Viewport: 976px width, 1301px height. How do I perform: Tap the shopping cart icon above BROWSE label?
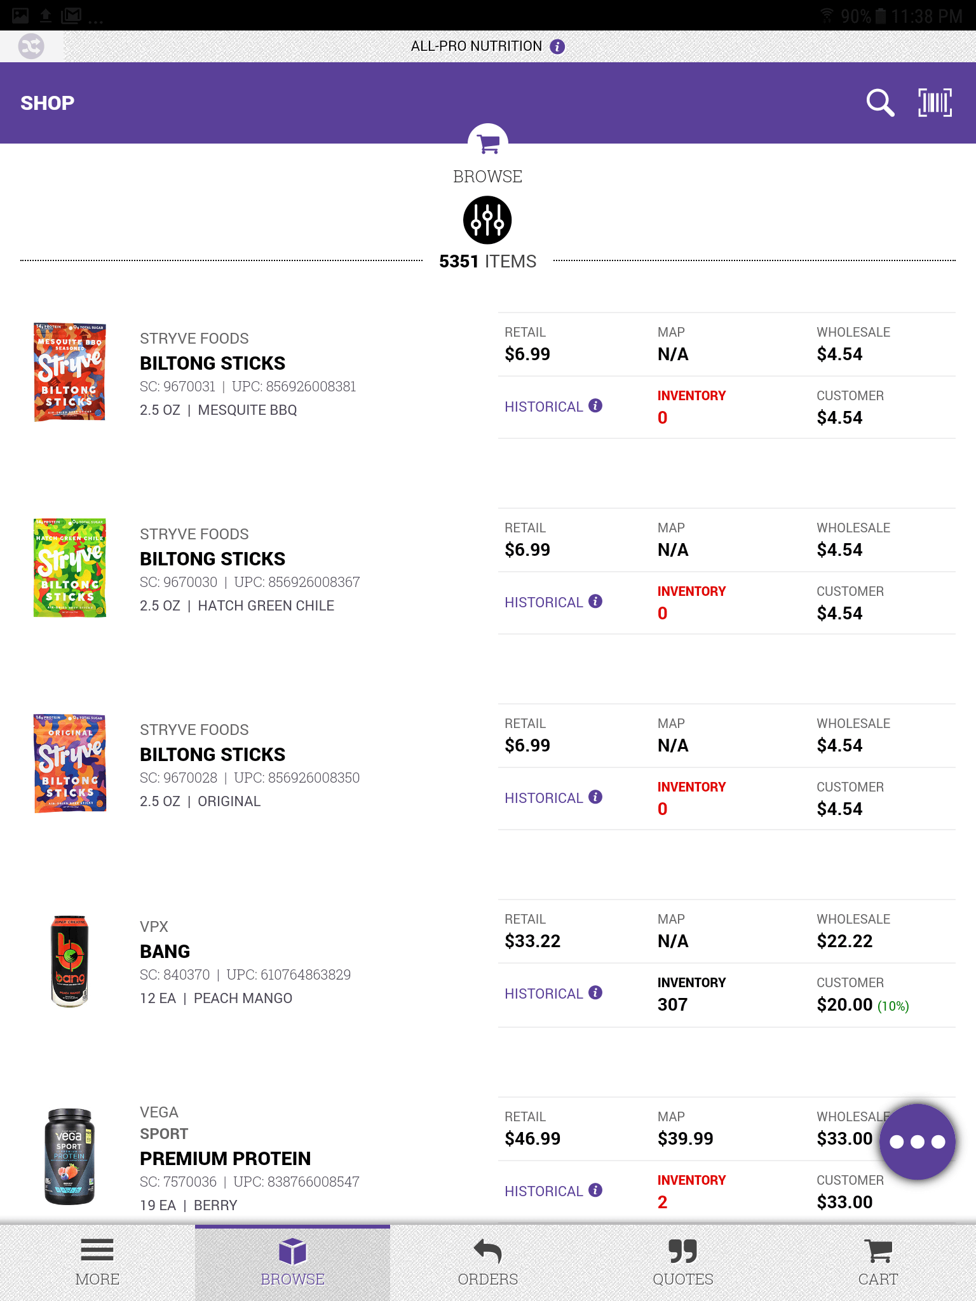(x=487, y=144)
